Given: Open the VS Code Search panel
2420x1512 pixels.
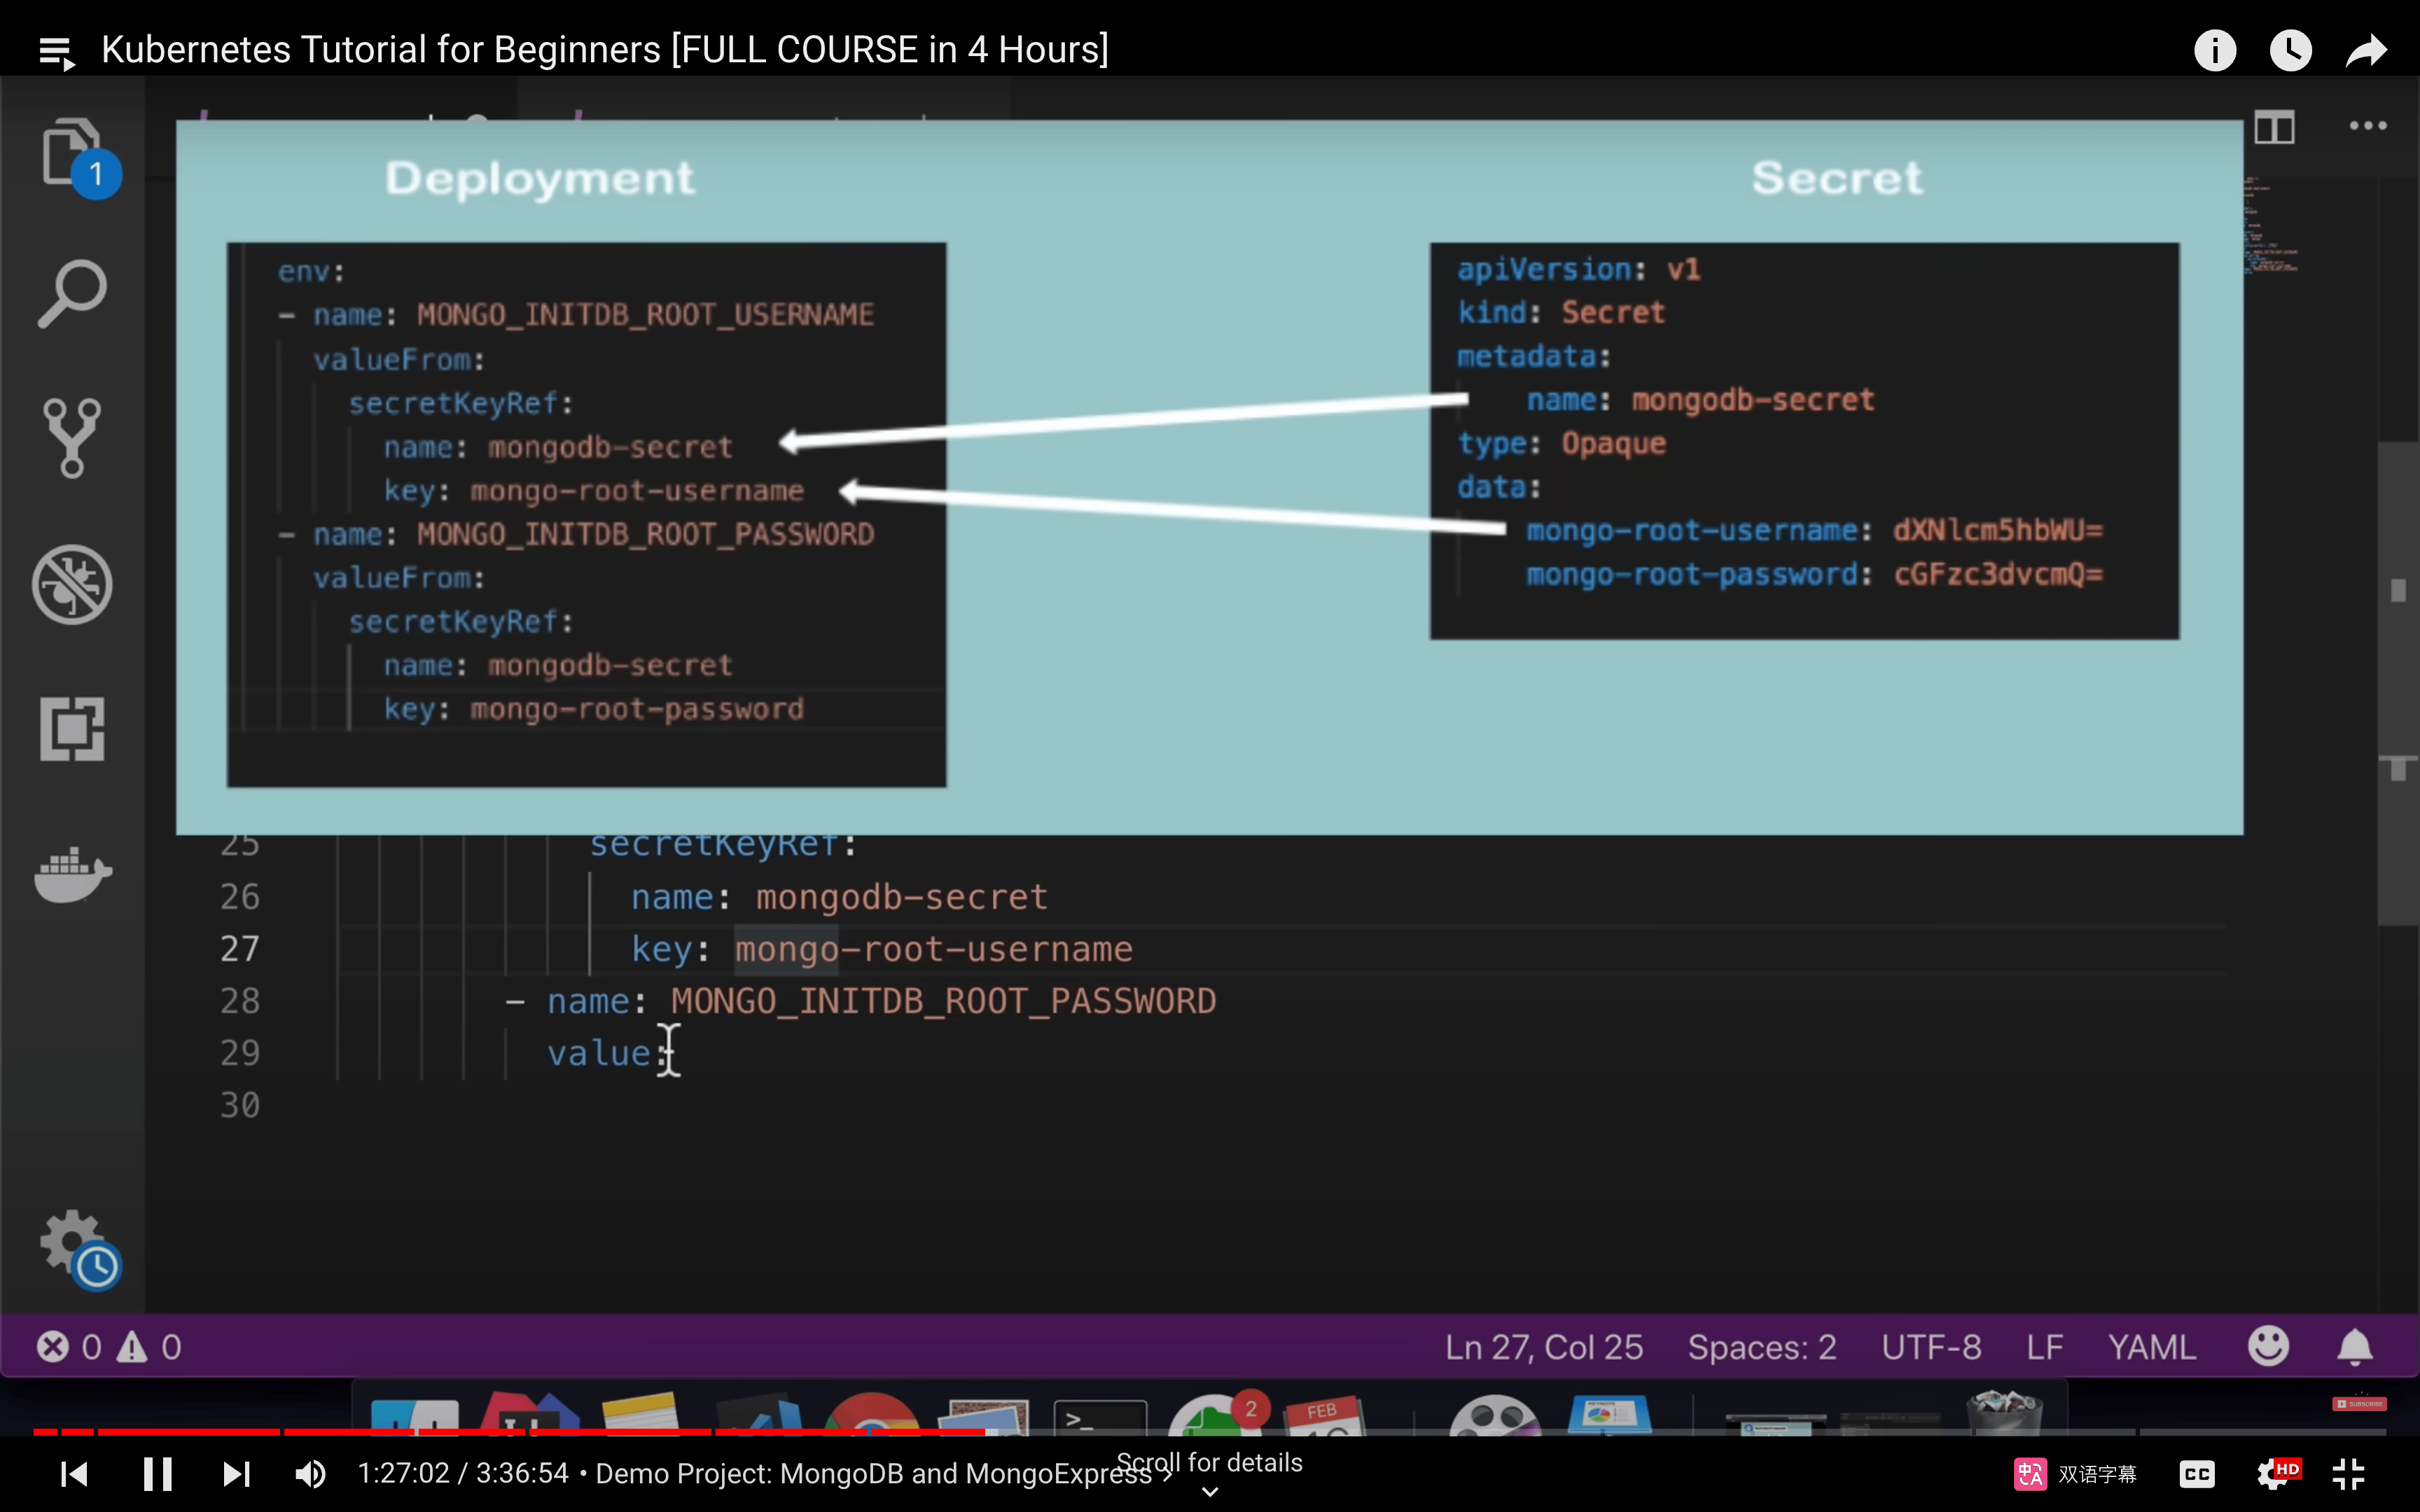Looking at the screenshot, I should (x=72, y=294).
